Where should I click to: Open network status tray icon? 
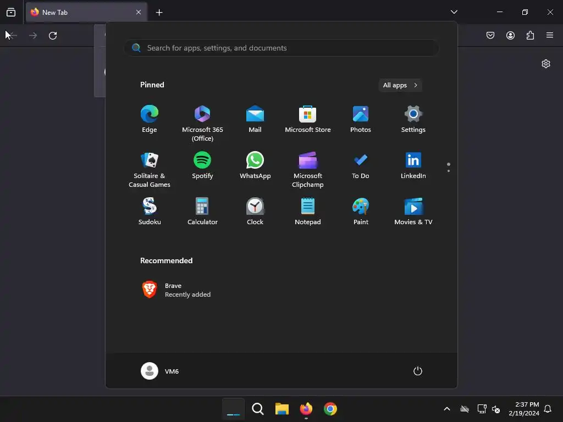pos(482,409)
